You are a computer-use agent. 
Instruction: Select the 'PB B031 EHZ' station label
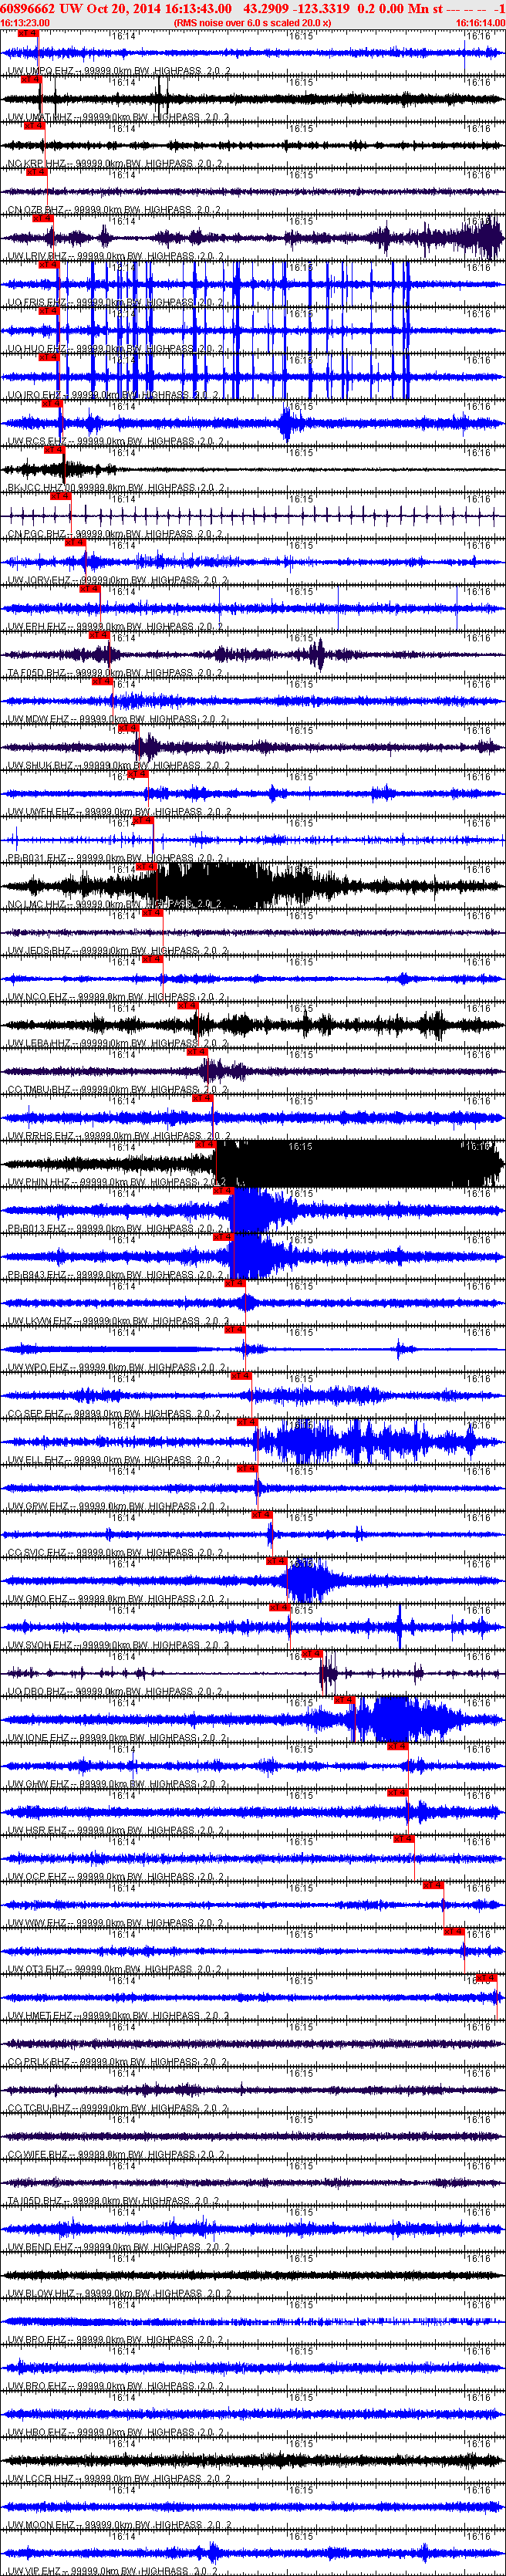[x=38, y=858]
